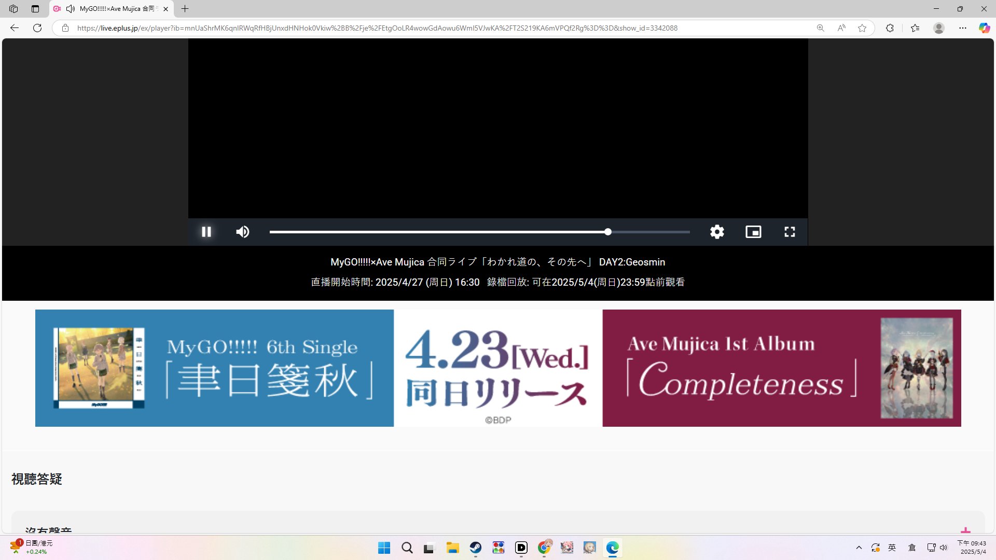Open Edge Settings and more menu
The height and width of the screenshot is (560, 996).
tap(963, 28)
